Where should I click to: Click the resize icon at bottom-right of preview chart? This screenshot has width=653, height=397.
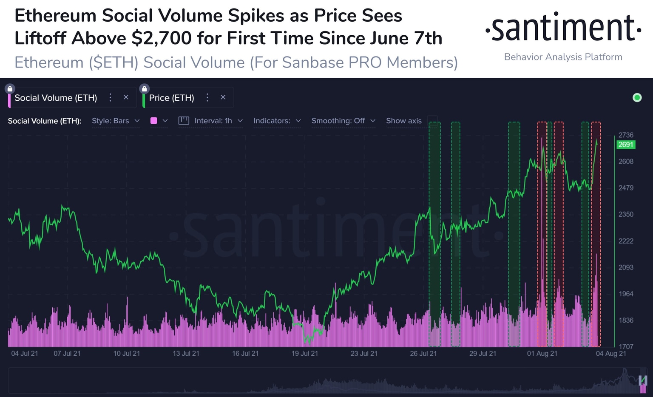(x=642, y=380)
